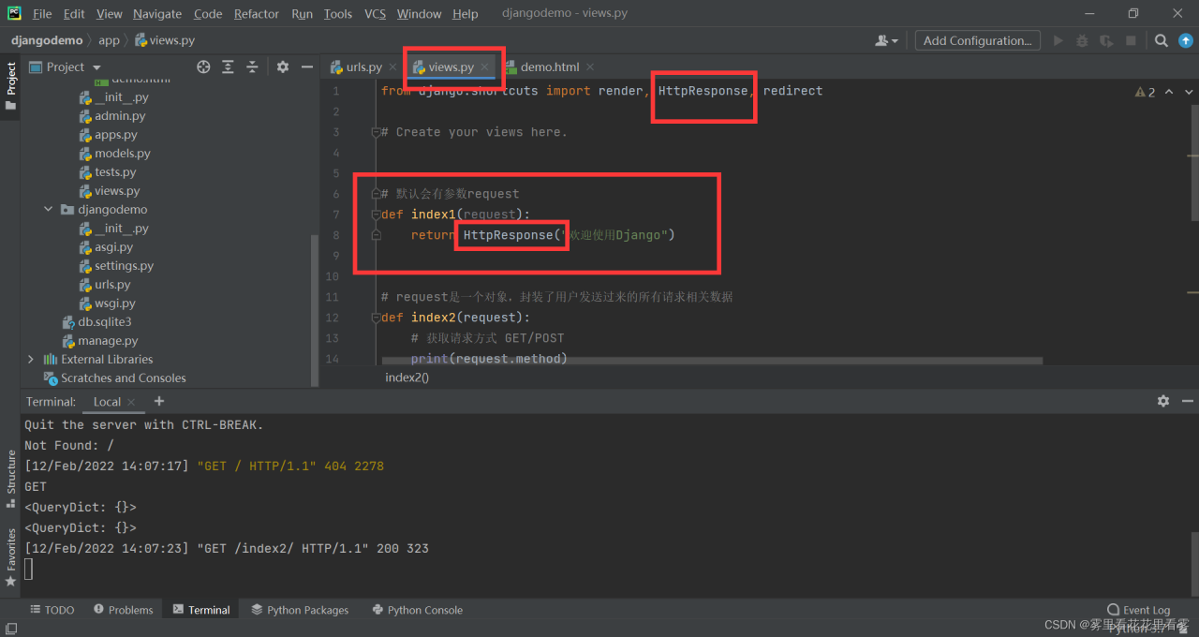Image resolution: width=1199 pixels, height=637 pixels.
Task: Open wsgi.py in project tree
Action: (x=114, y=304)
